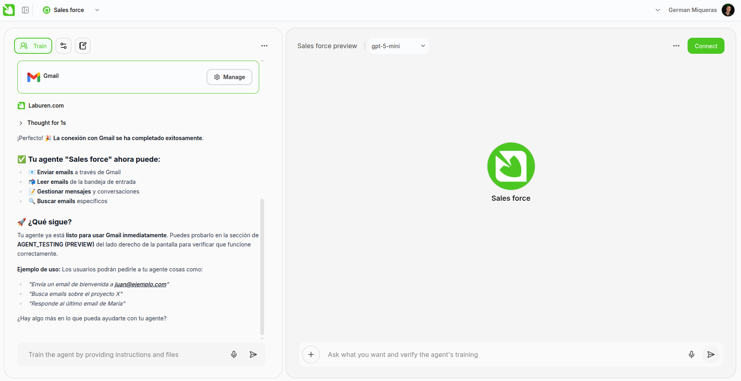Image resolution: width=741 pixels, height=381 pixels.
Task: Click the '¿Qué sigue?' heading
Action: point(45,222)
